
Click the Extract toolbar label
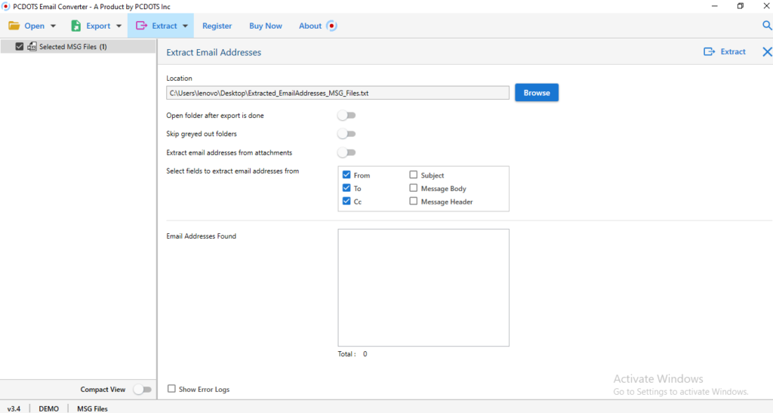(x=165, y=26)
